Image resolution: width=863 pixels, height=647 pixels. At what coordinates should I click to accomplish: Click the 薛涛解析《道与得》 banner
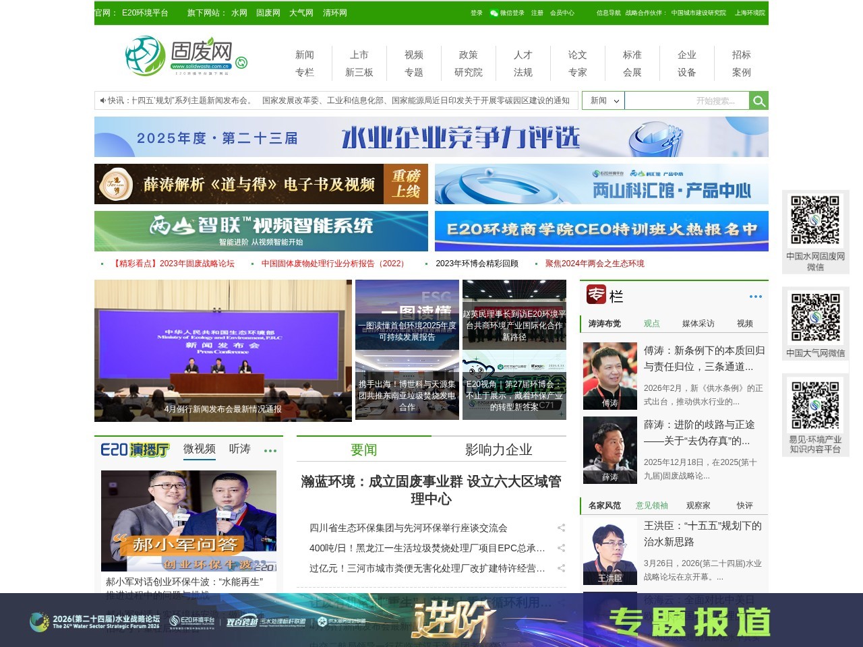(261, 184)
